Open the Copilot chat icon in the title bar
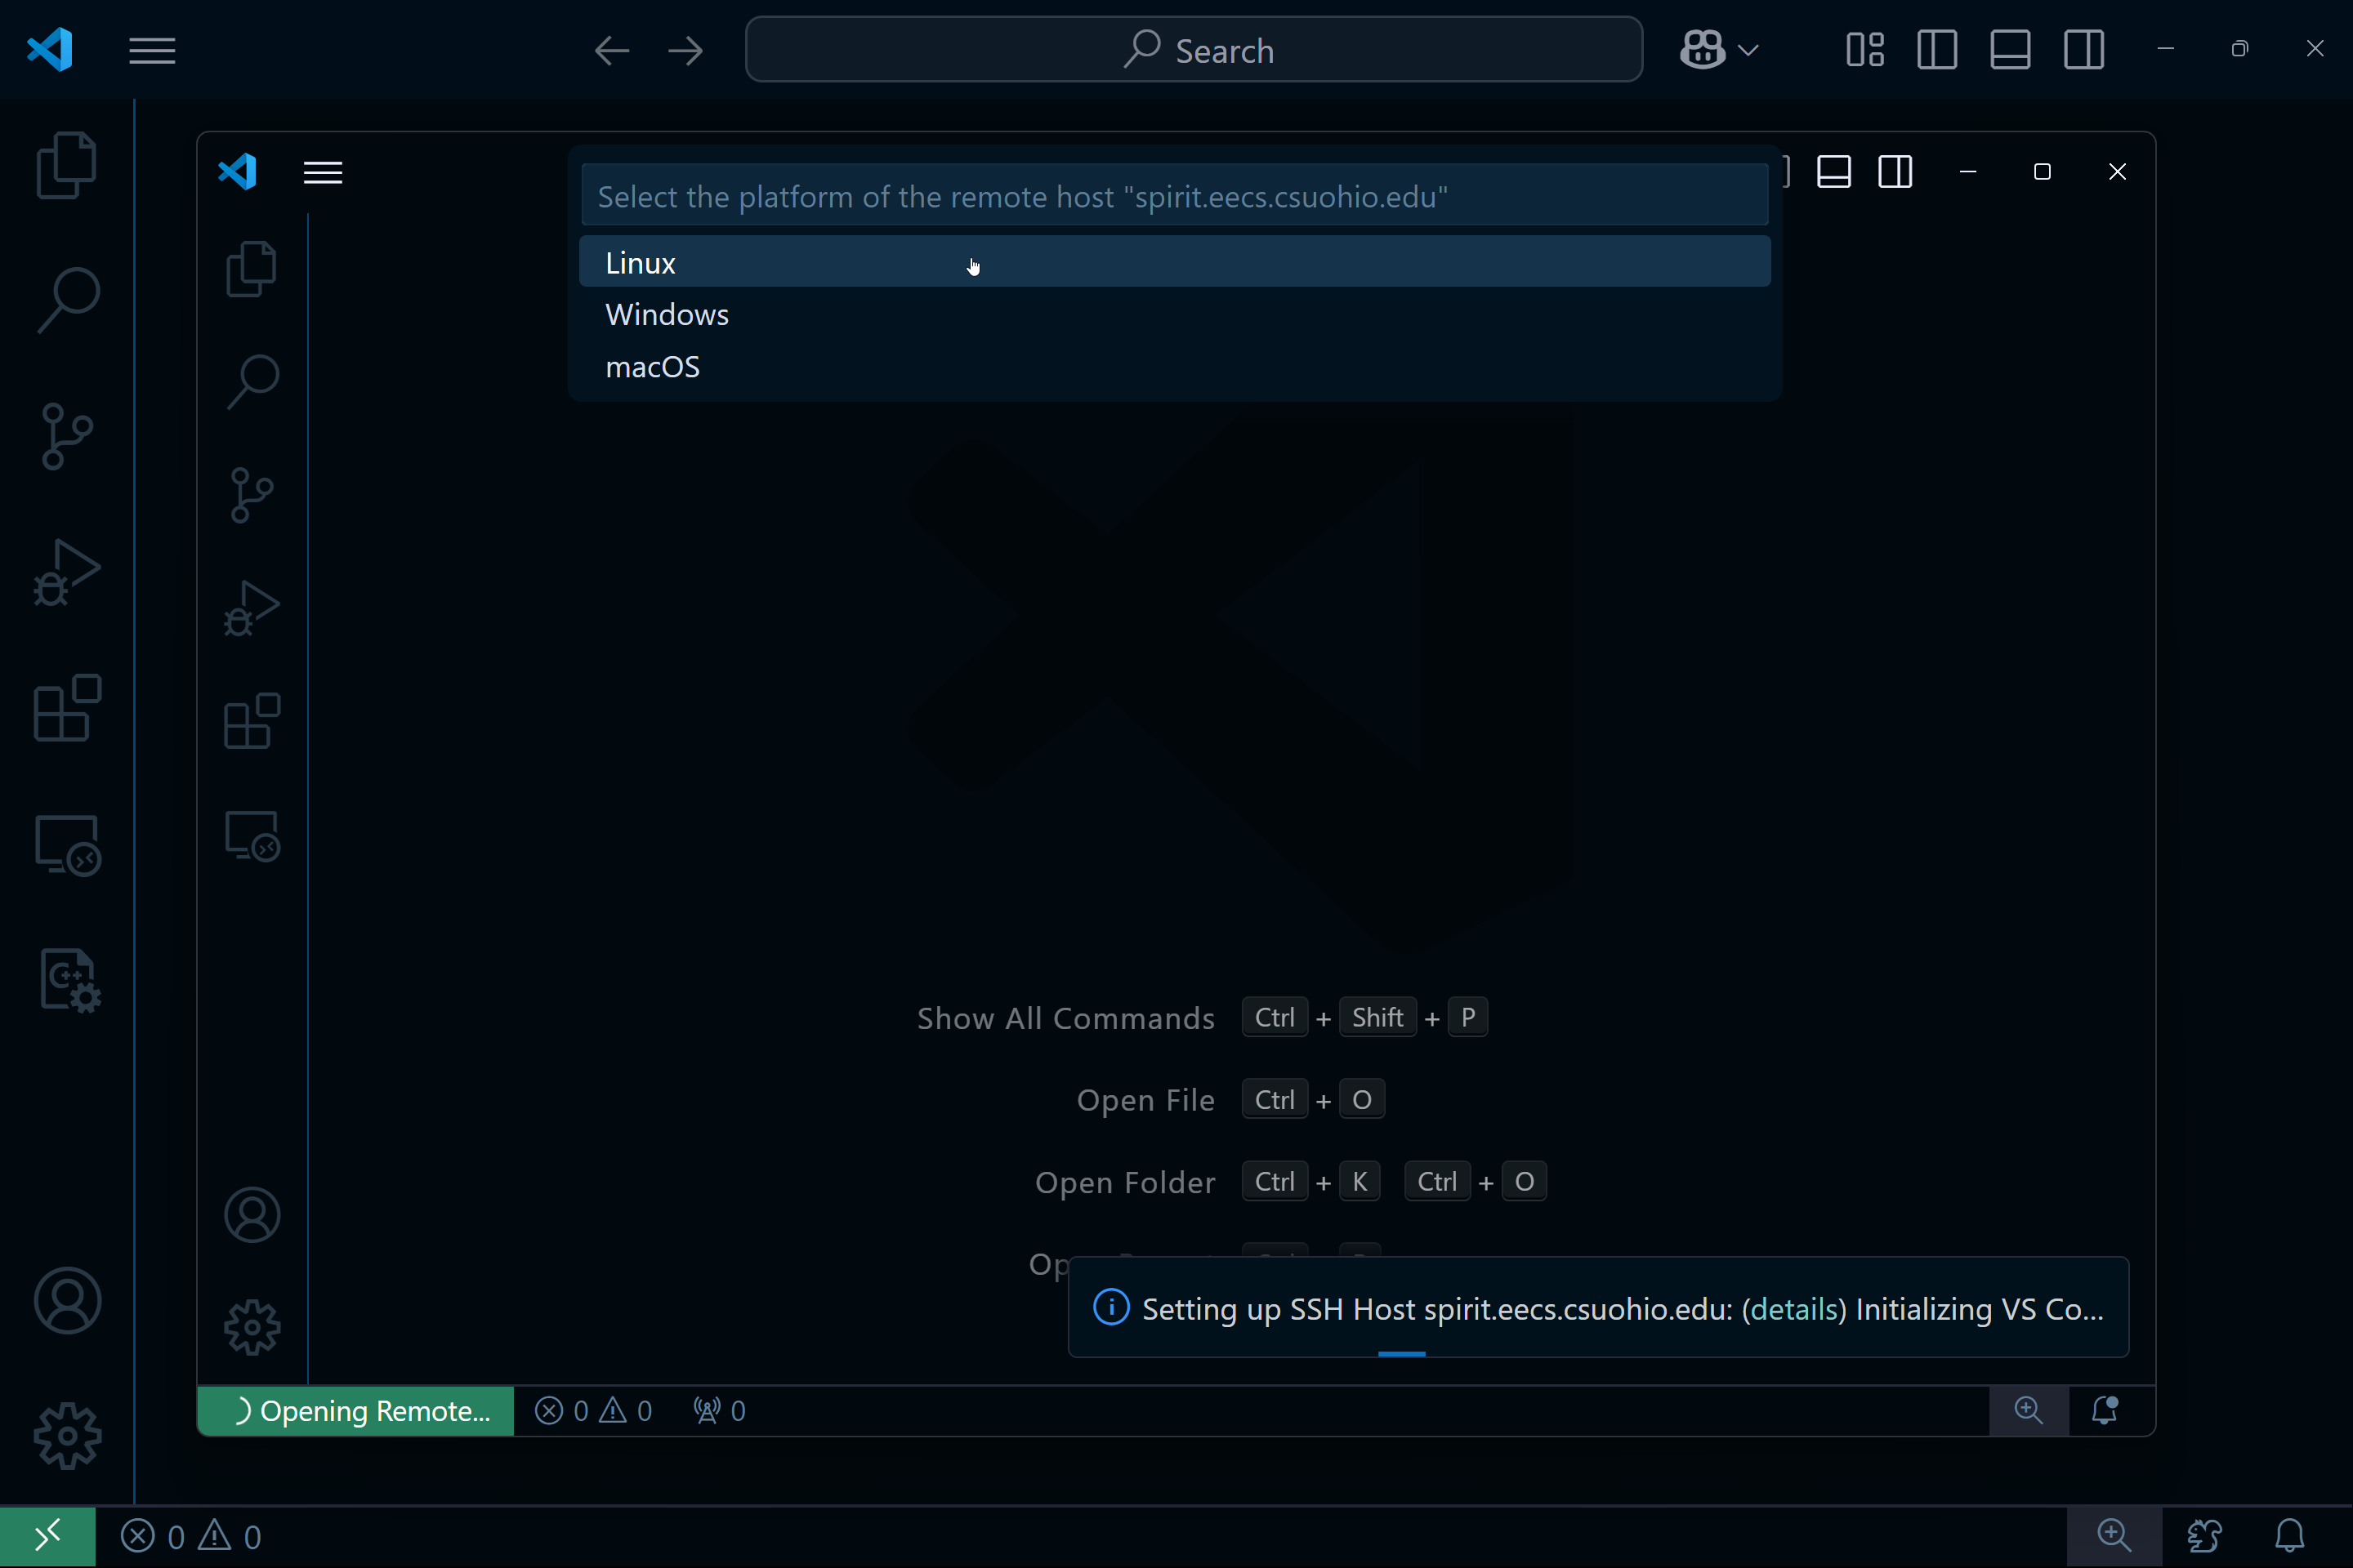 1702,50
